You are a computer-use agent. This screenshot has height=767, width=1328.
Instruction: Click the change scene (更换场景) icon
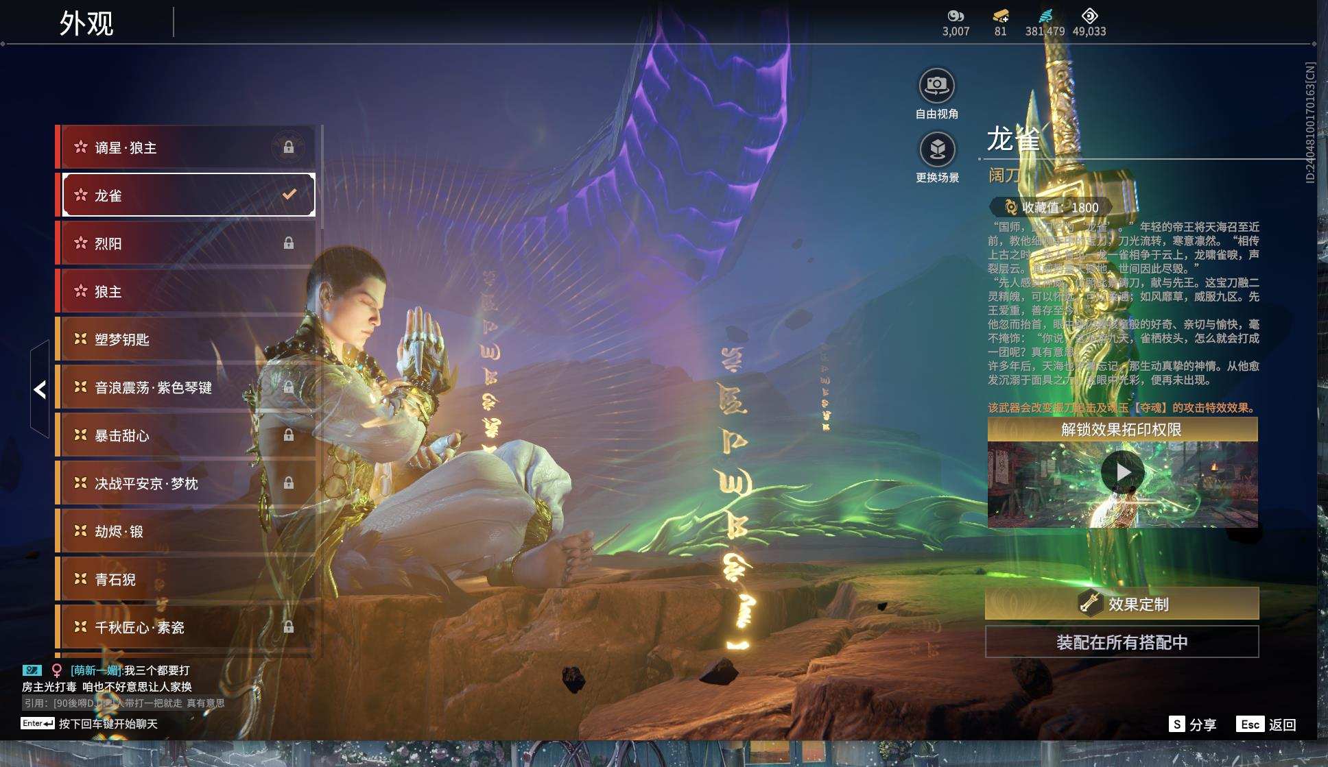point(936,149)
